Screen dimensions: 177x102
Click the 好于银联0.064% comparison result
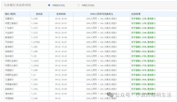point(143,75)
